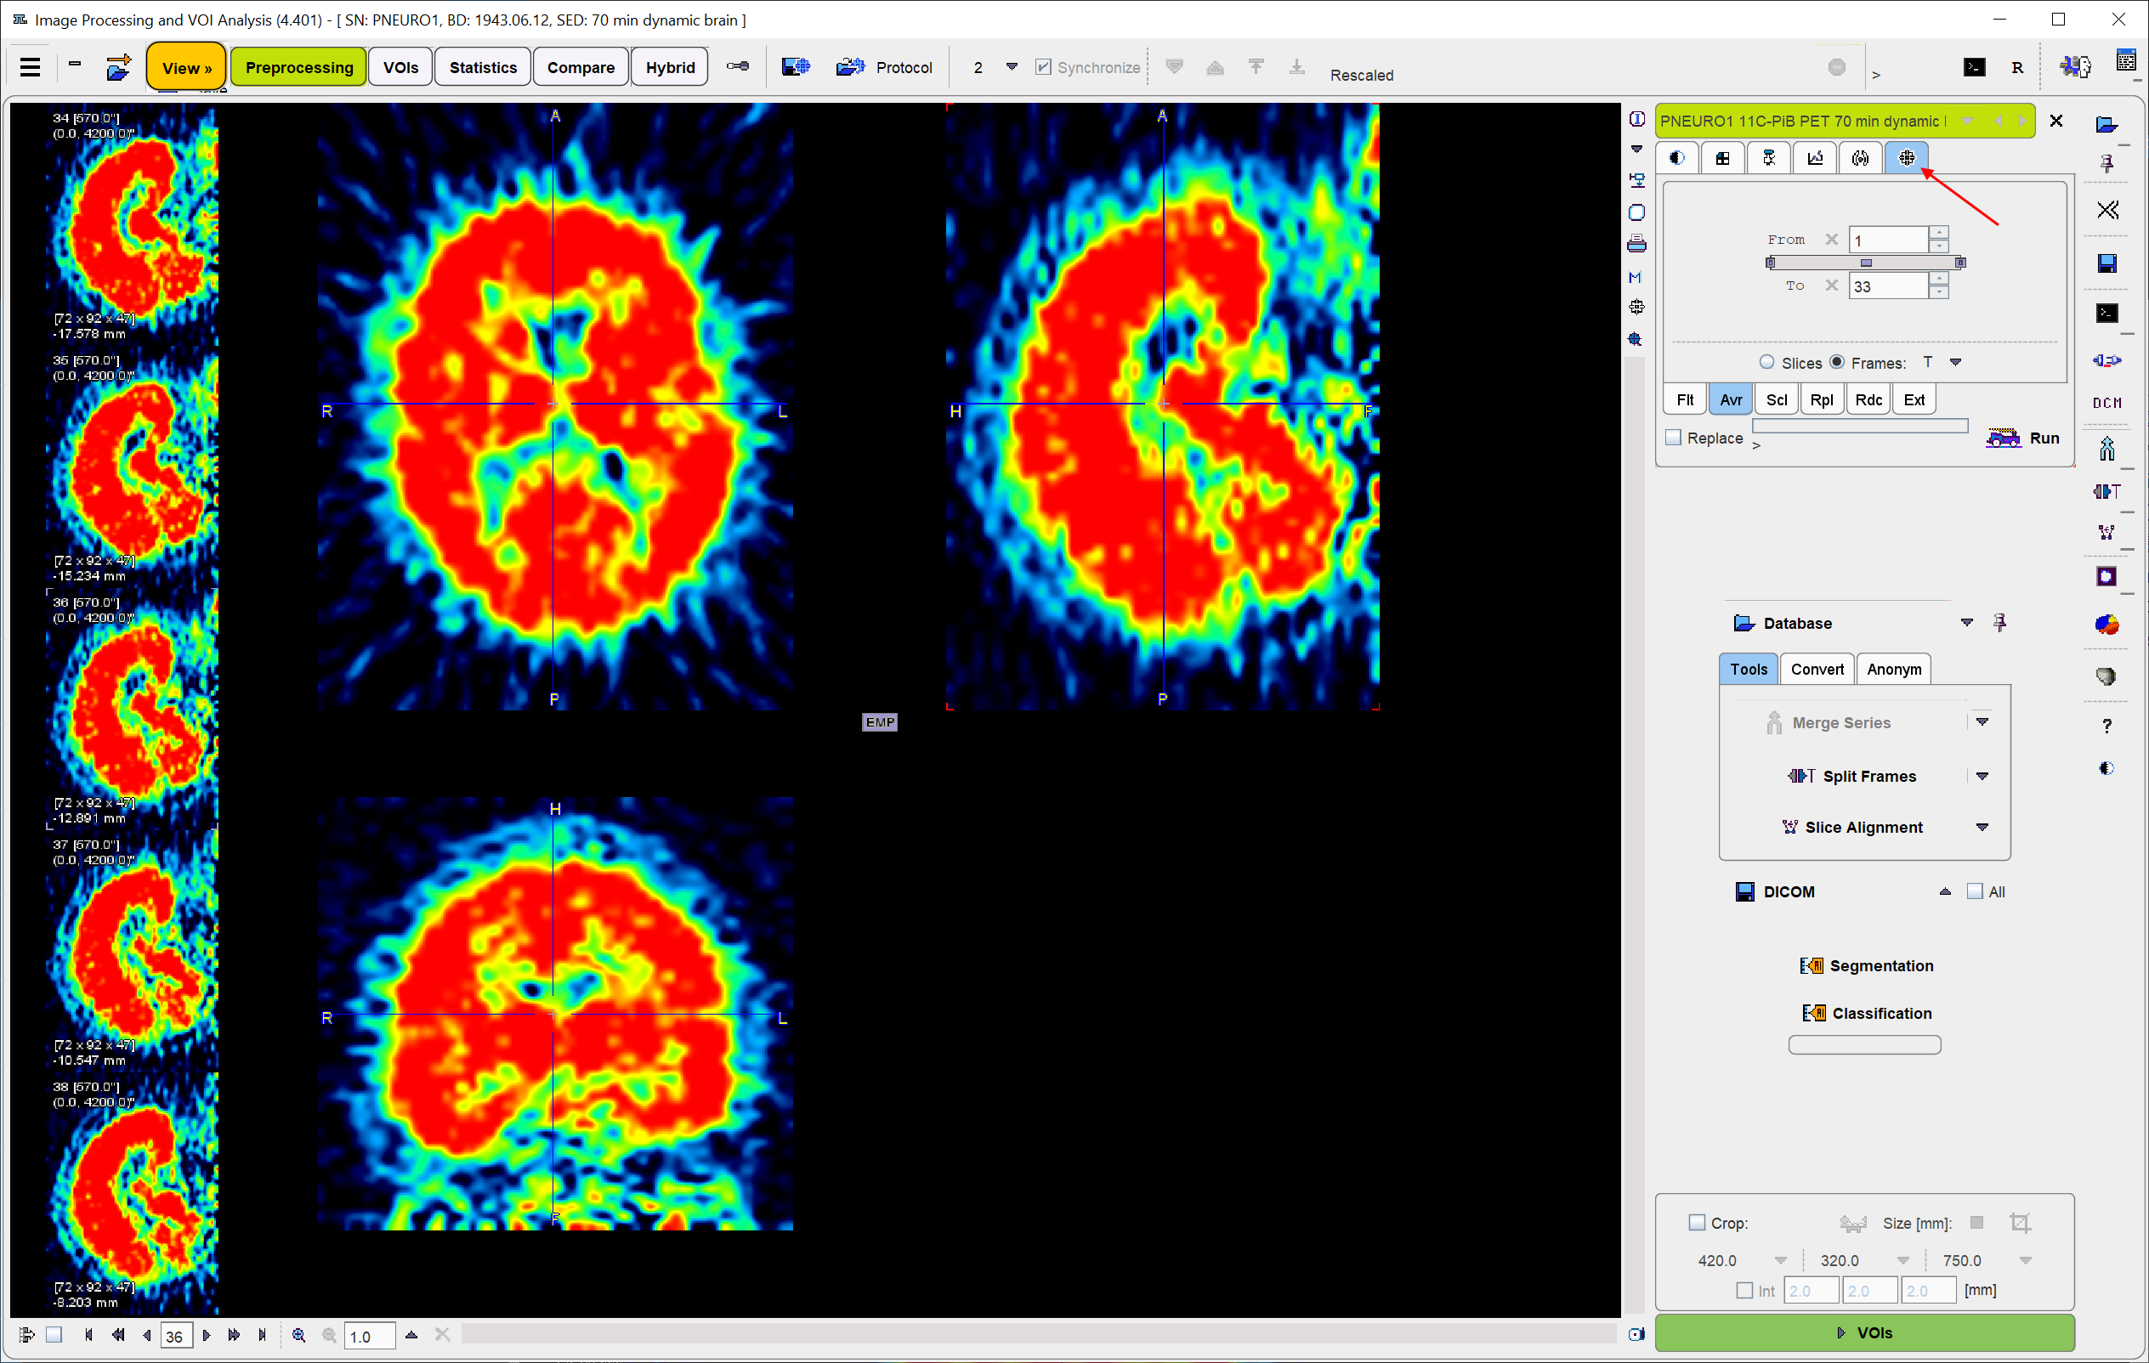Click the pushpin icon in right toolbar

2107,163
